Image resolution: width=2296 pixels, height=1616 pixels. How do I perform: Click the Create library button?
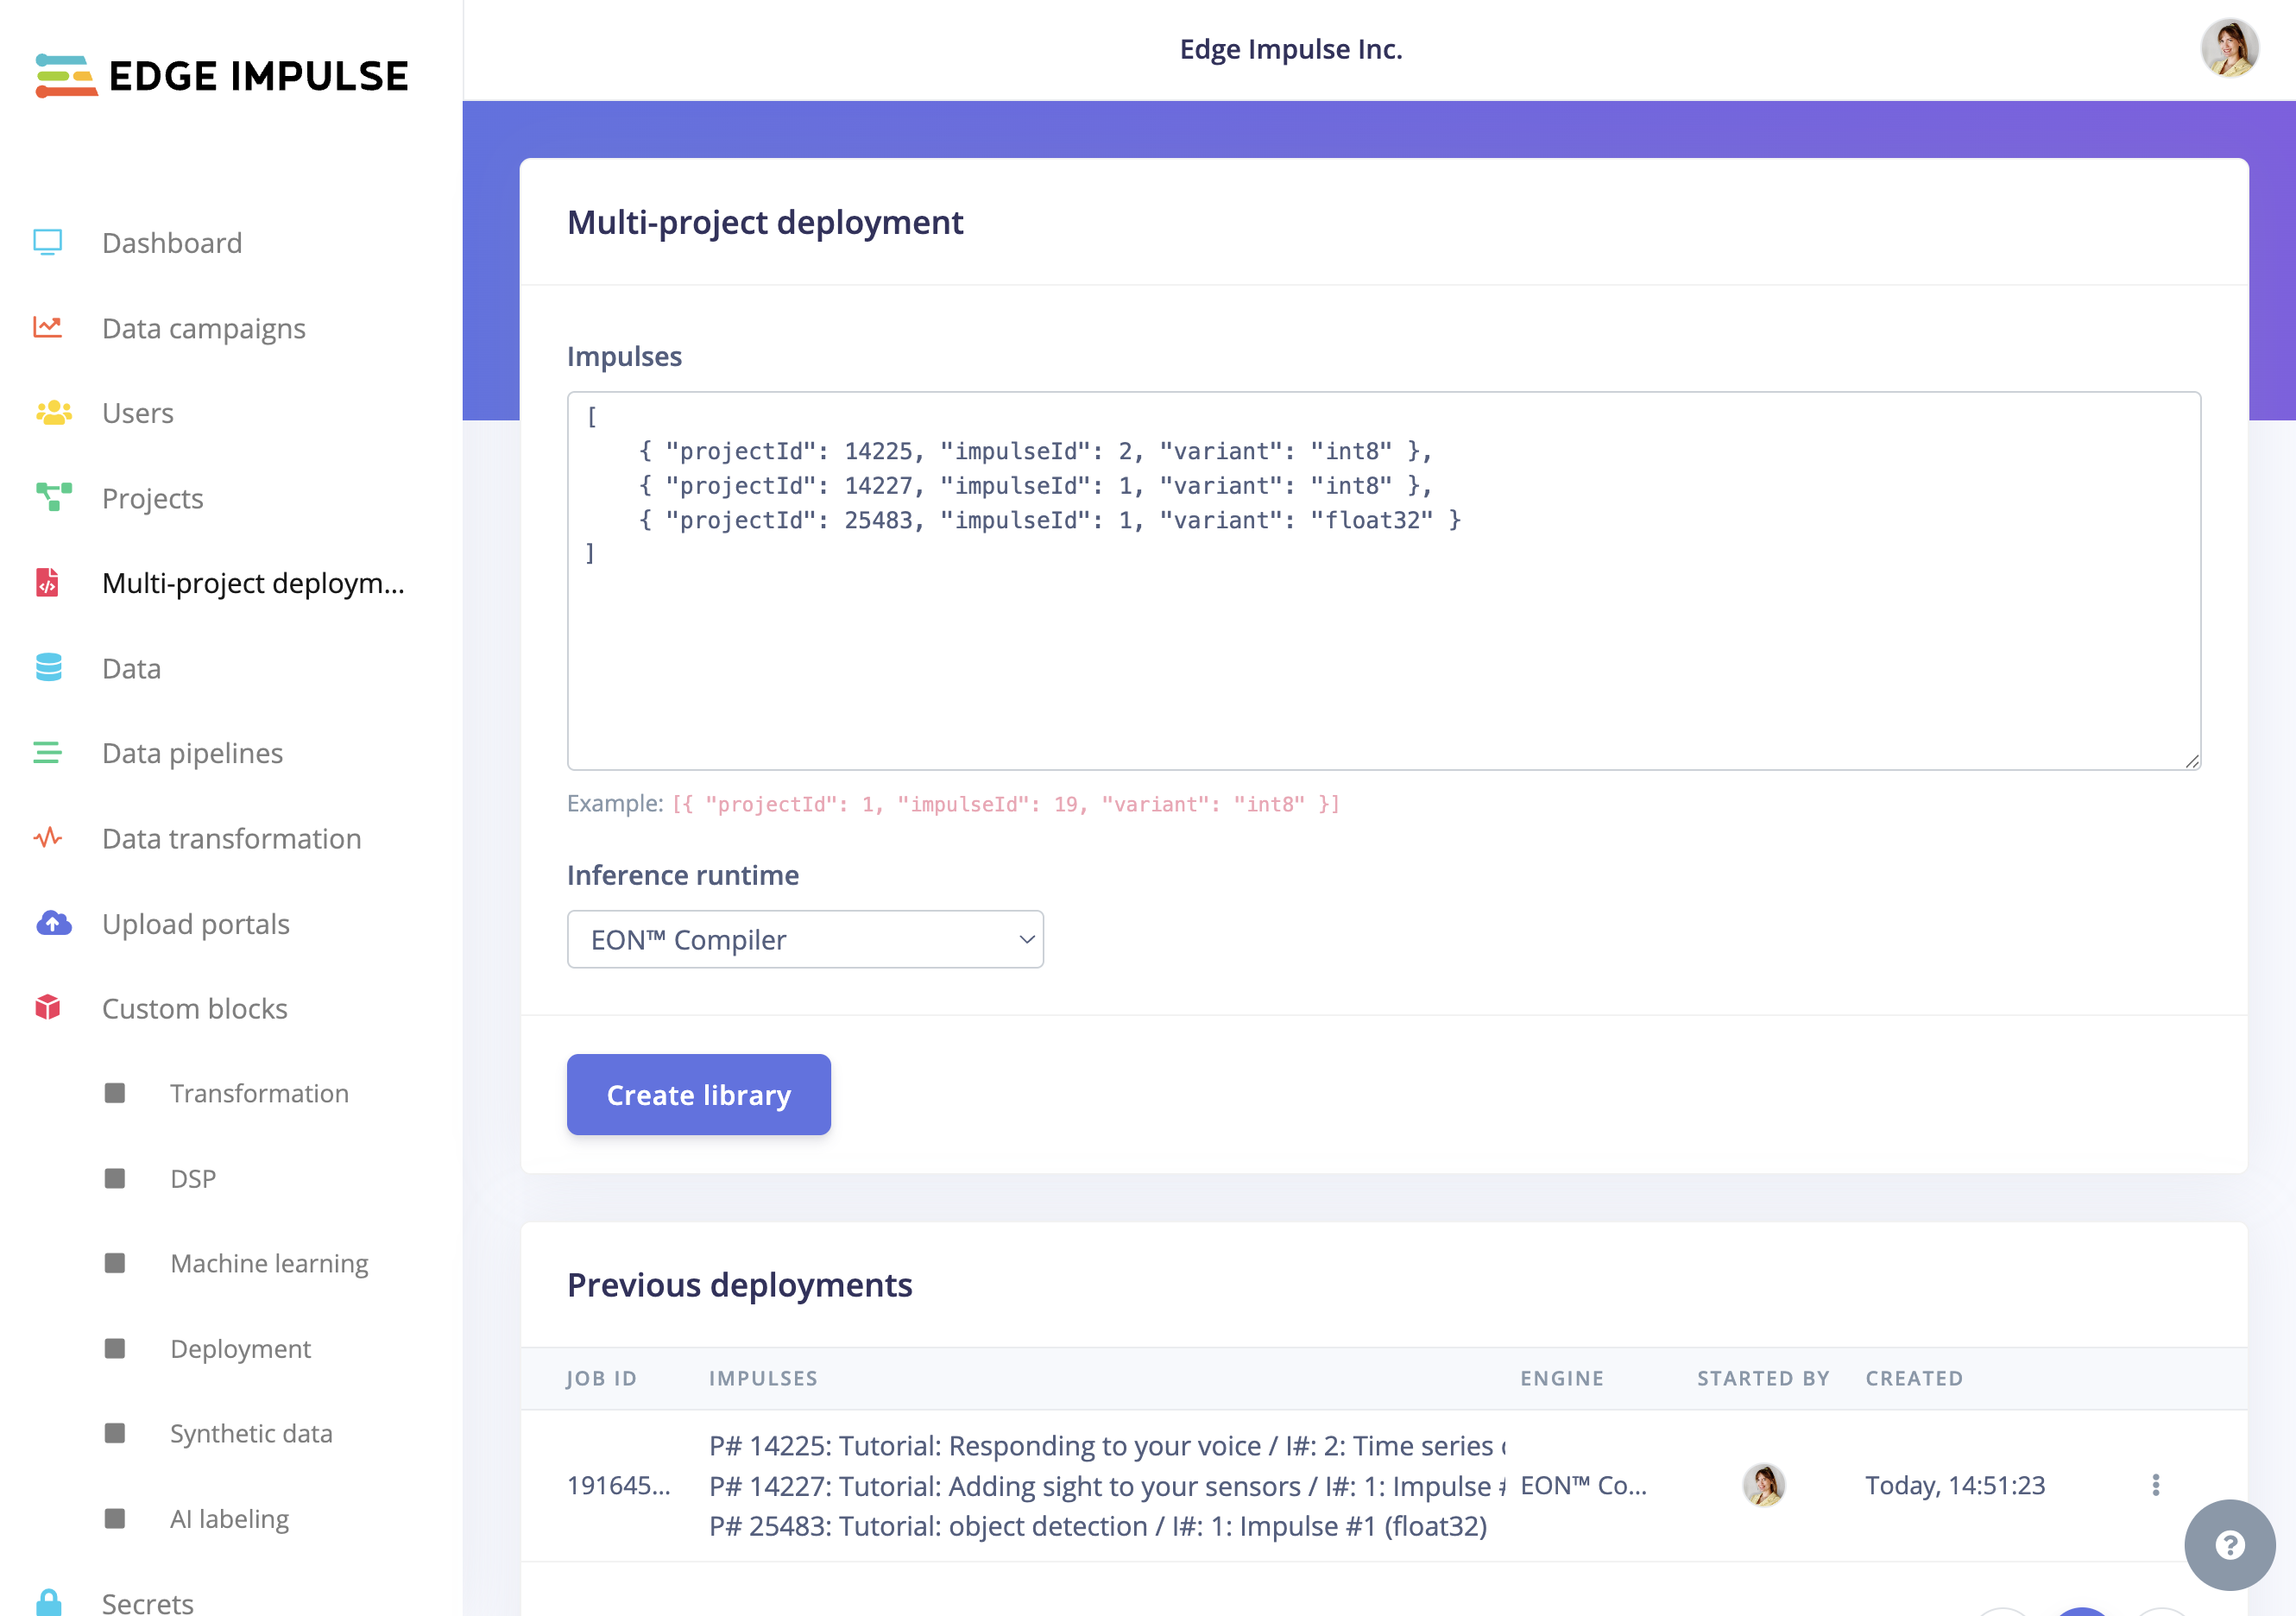699,1094
